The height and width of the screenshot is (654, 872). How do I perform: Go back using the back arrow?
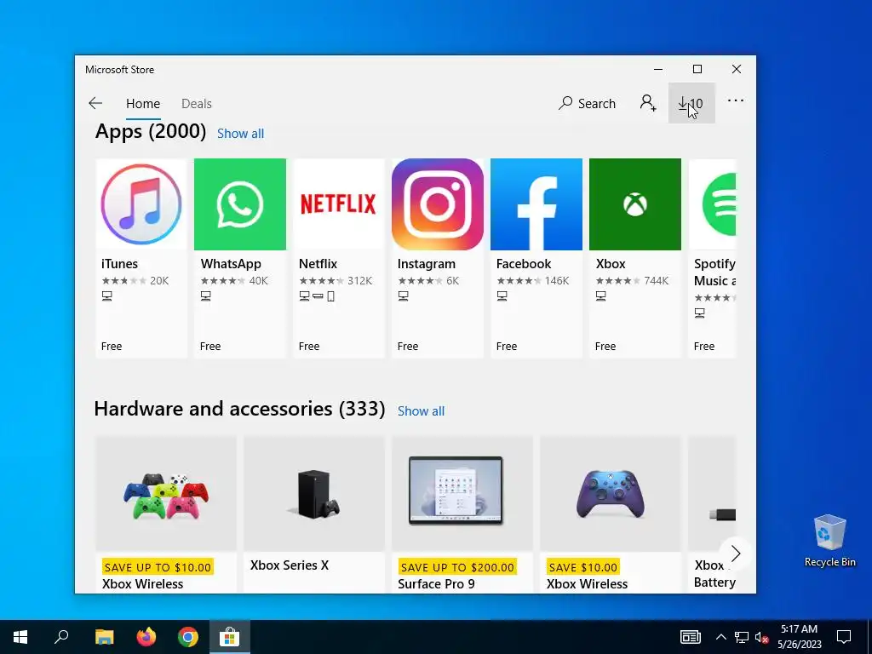95,103
